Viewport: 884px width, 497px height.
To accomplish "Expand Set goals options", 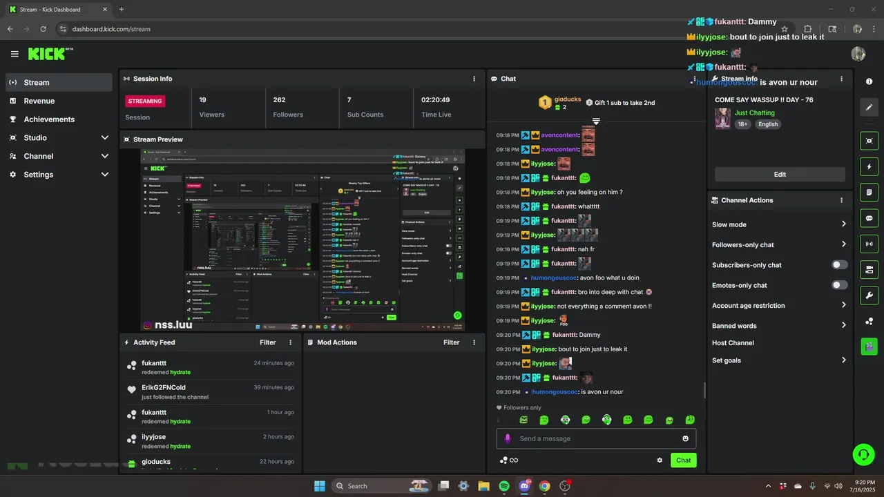I will pyautogui.click(x=843, y=360).
